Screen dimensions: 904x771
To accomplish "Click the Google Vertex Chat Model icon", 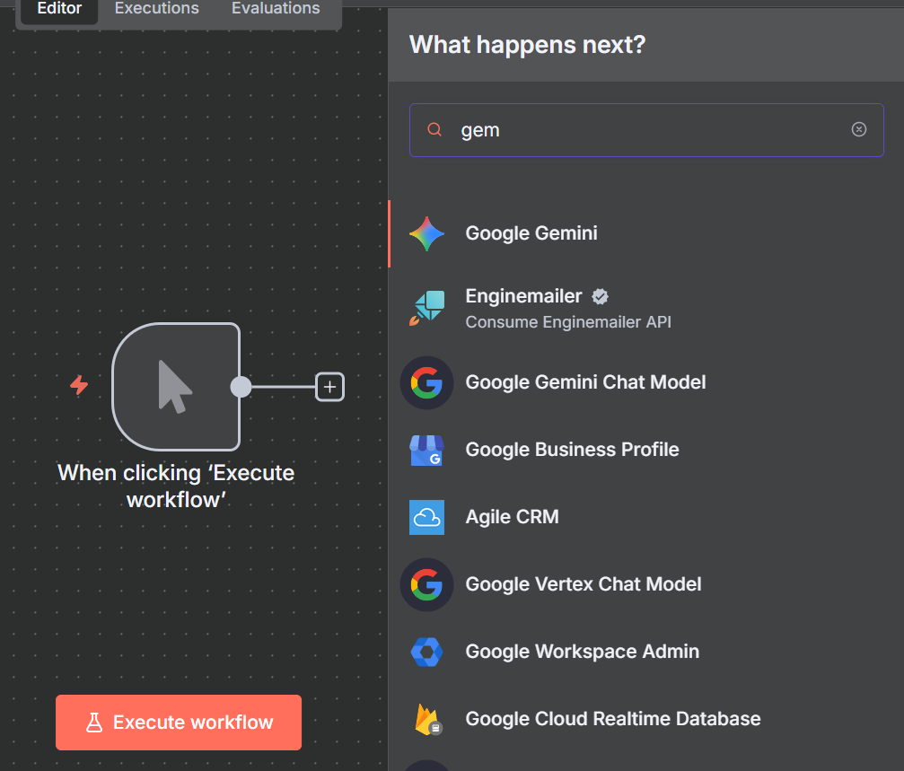I will [x=426, y=585].
